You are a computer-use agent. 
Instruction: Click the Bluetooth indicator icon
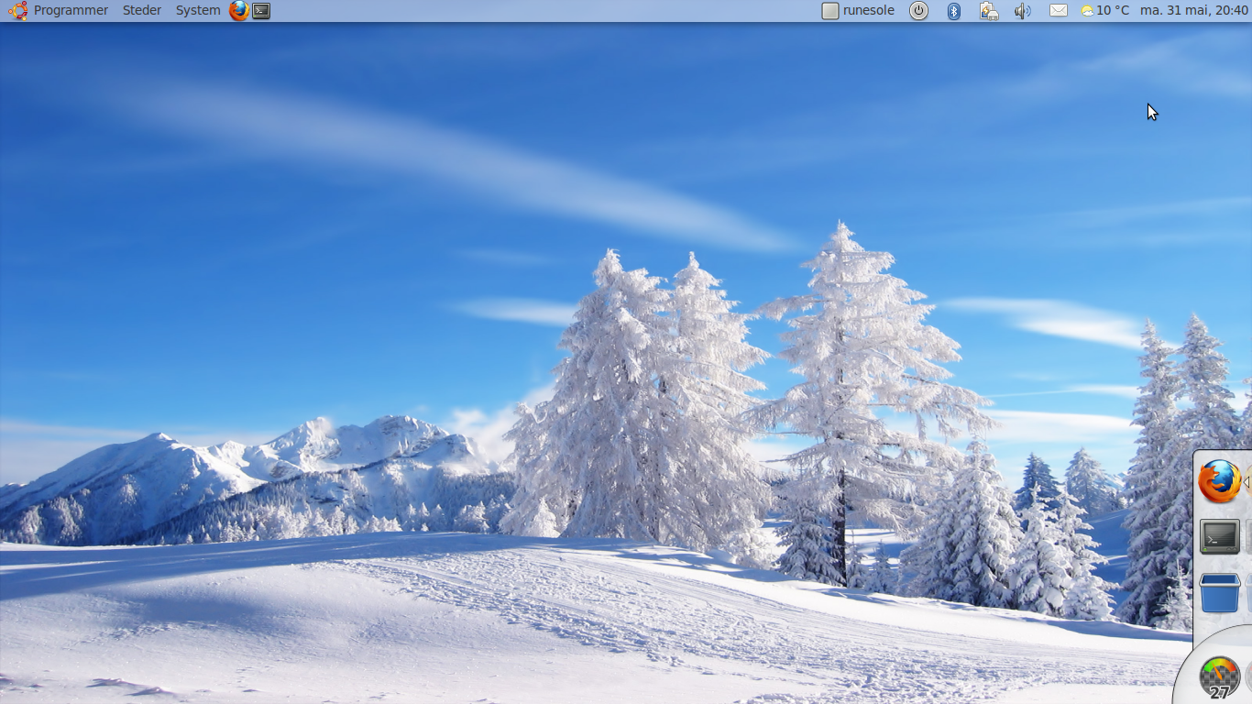pos(953,11)
